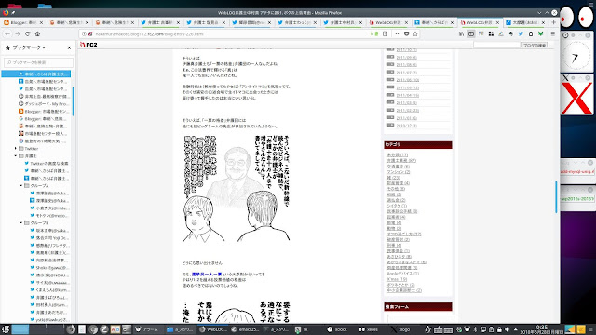Open the Firefox home page
Viewport: 596px width, 335px height.
tap(37, 33)
